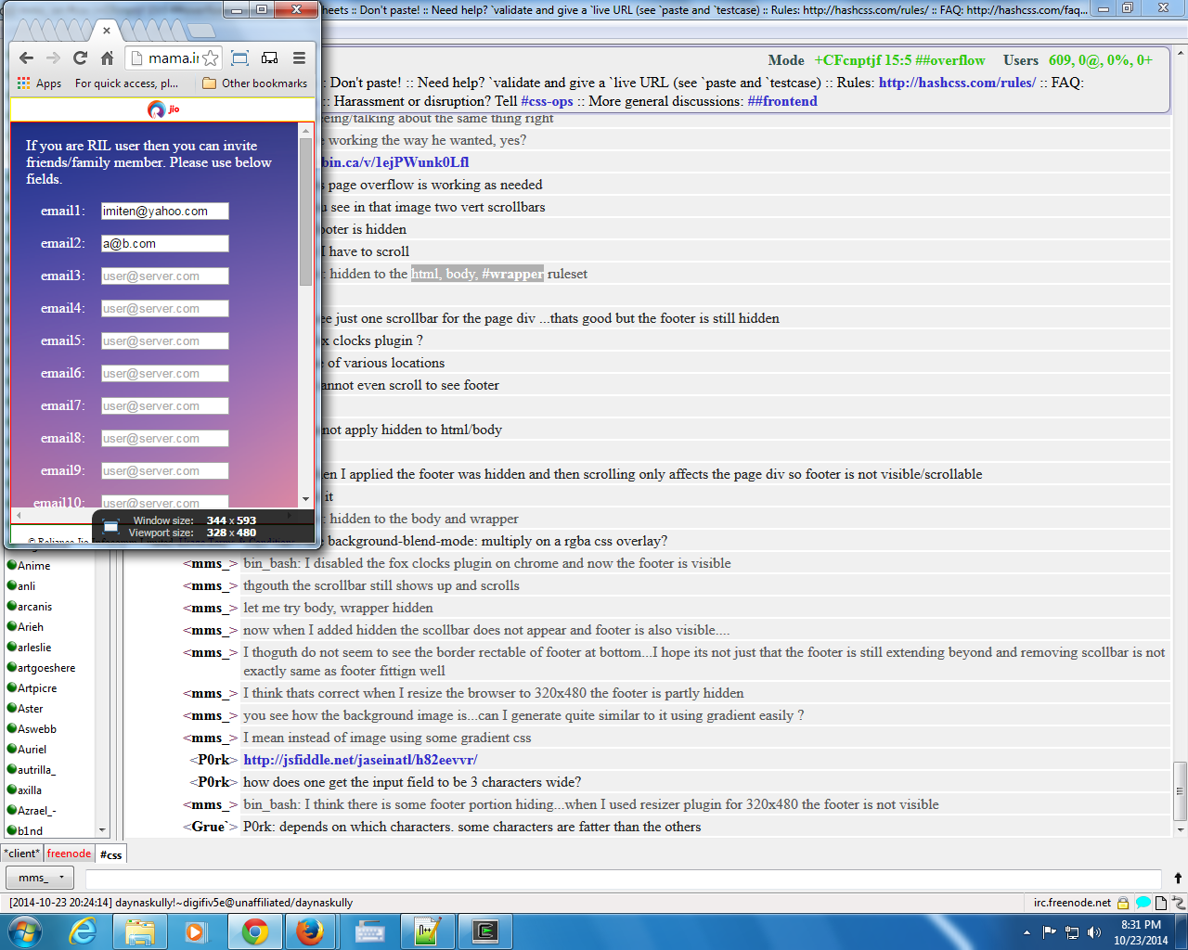The width and height of the screenshot is (1188, 950).
Task: Click the cyan chat bubble status icon
Action: point(1143,902)
